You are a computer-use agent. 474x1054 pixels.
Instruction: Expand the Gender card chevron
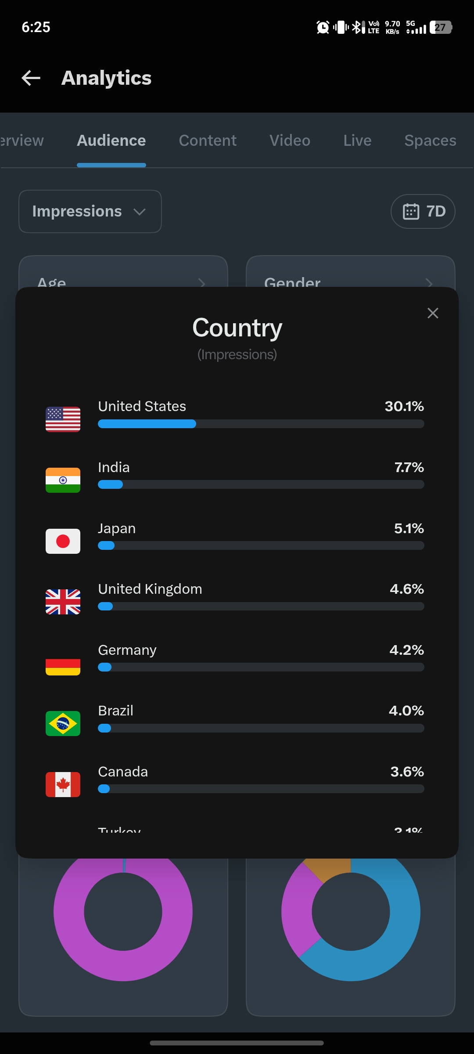tap(429, 283)
